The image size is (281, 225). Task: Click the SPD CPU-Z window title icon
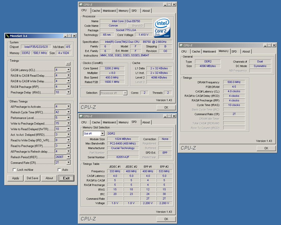[x=81, y=116]
